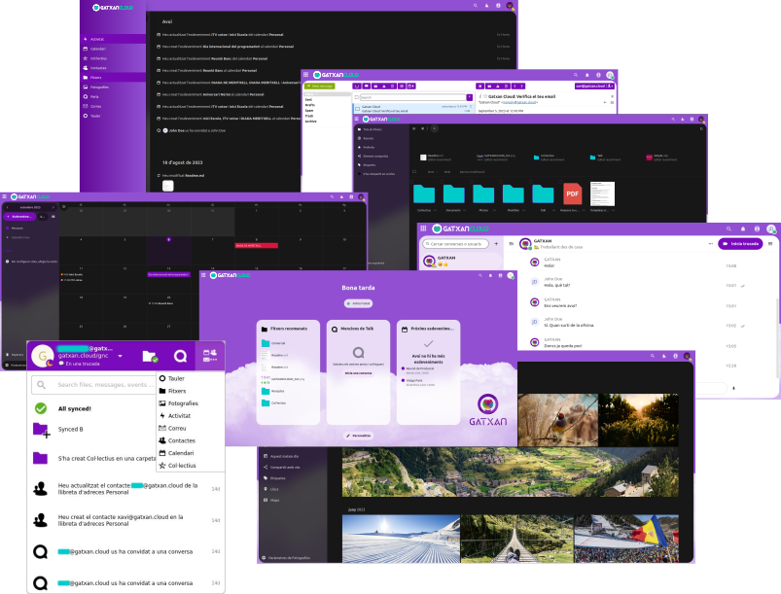Open the bird photo thumbnail in Photos
The image size is (781, 594).
pos(558,420)
